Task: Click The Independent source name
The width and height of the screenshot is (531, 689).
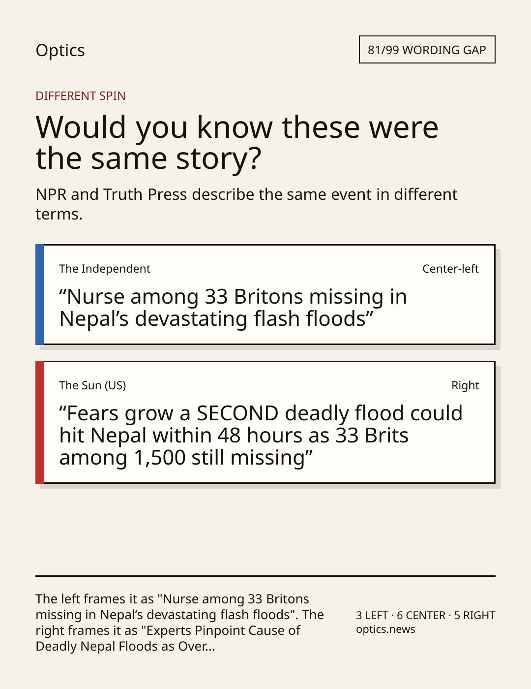Action: pyautogui.click(x=105, y=269)
